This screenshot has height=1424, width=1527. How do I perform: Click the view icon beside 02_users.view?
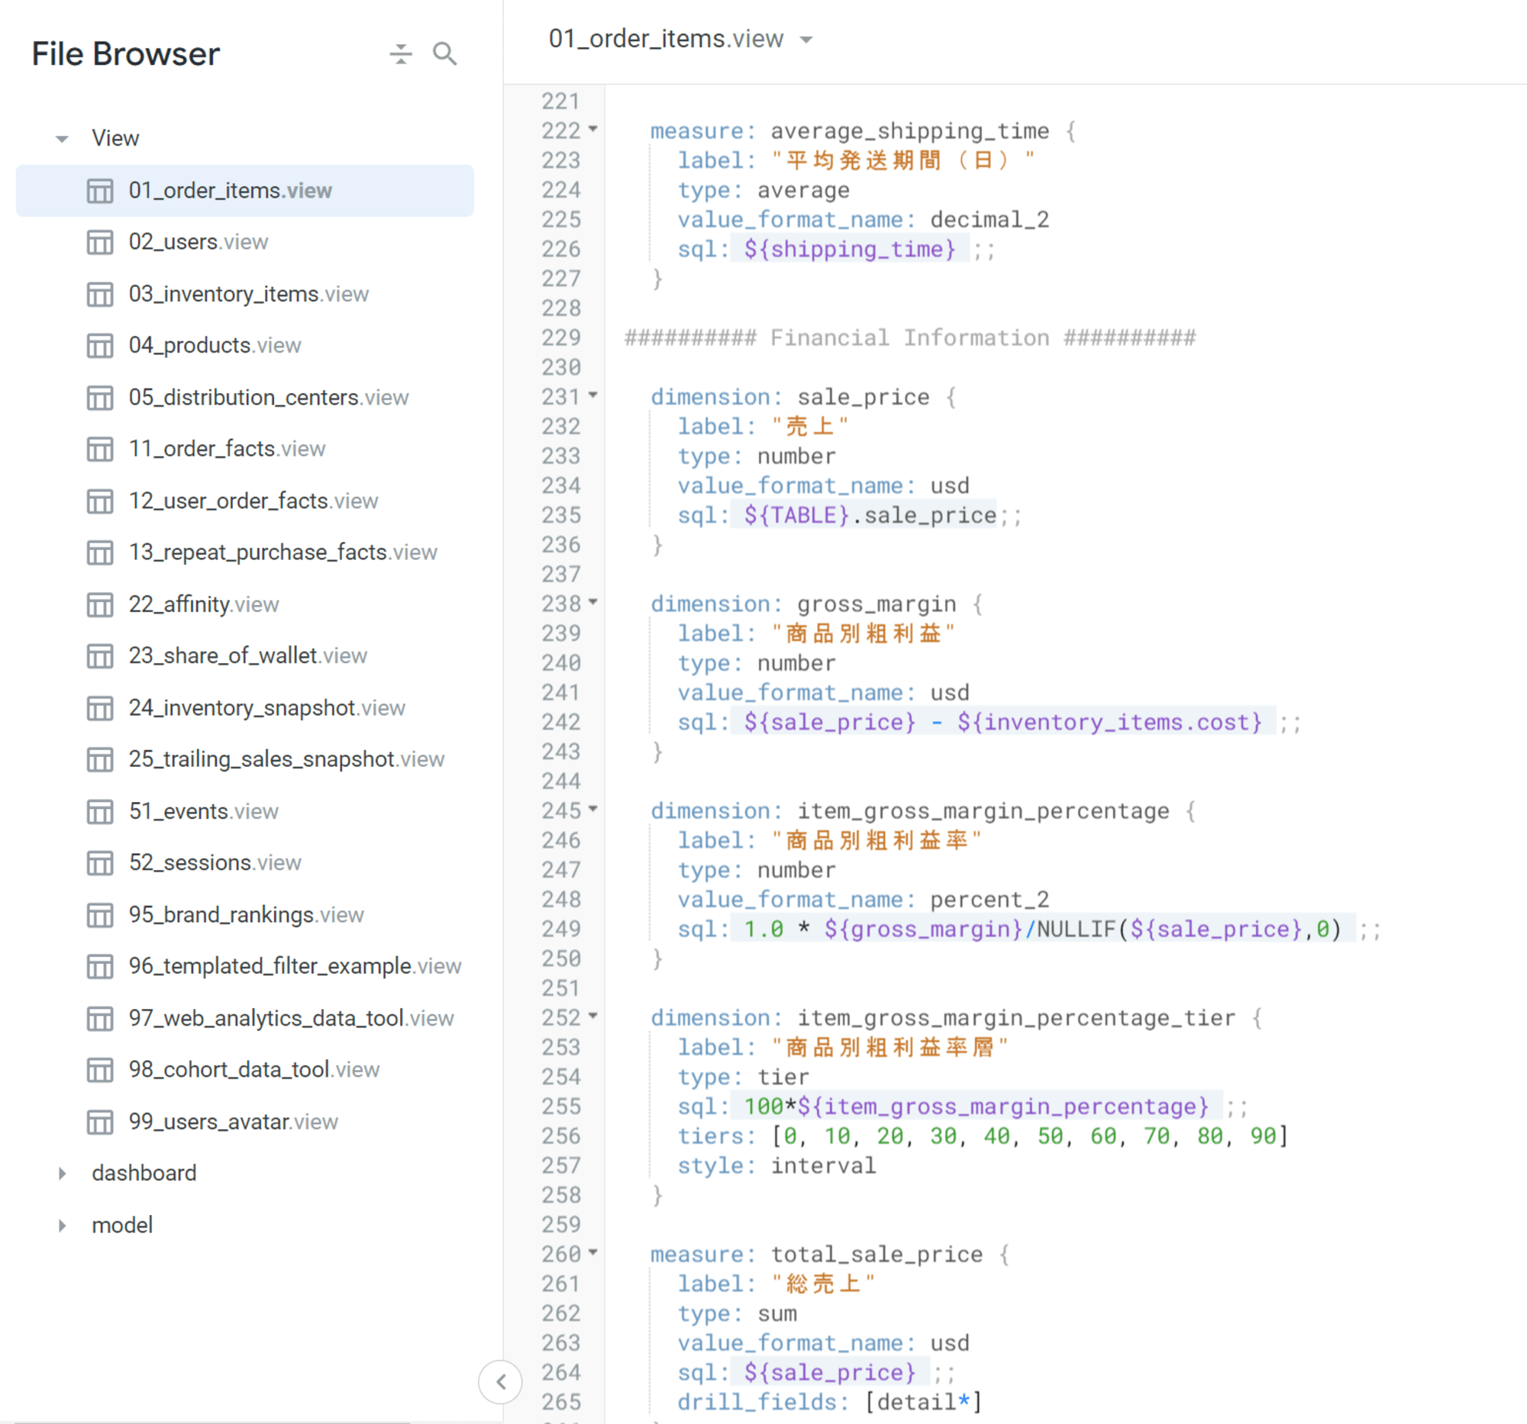(x=100, y=242)
